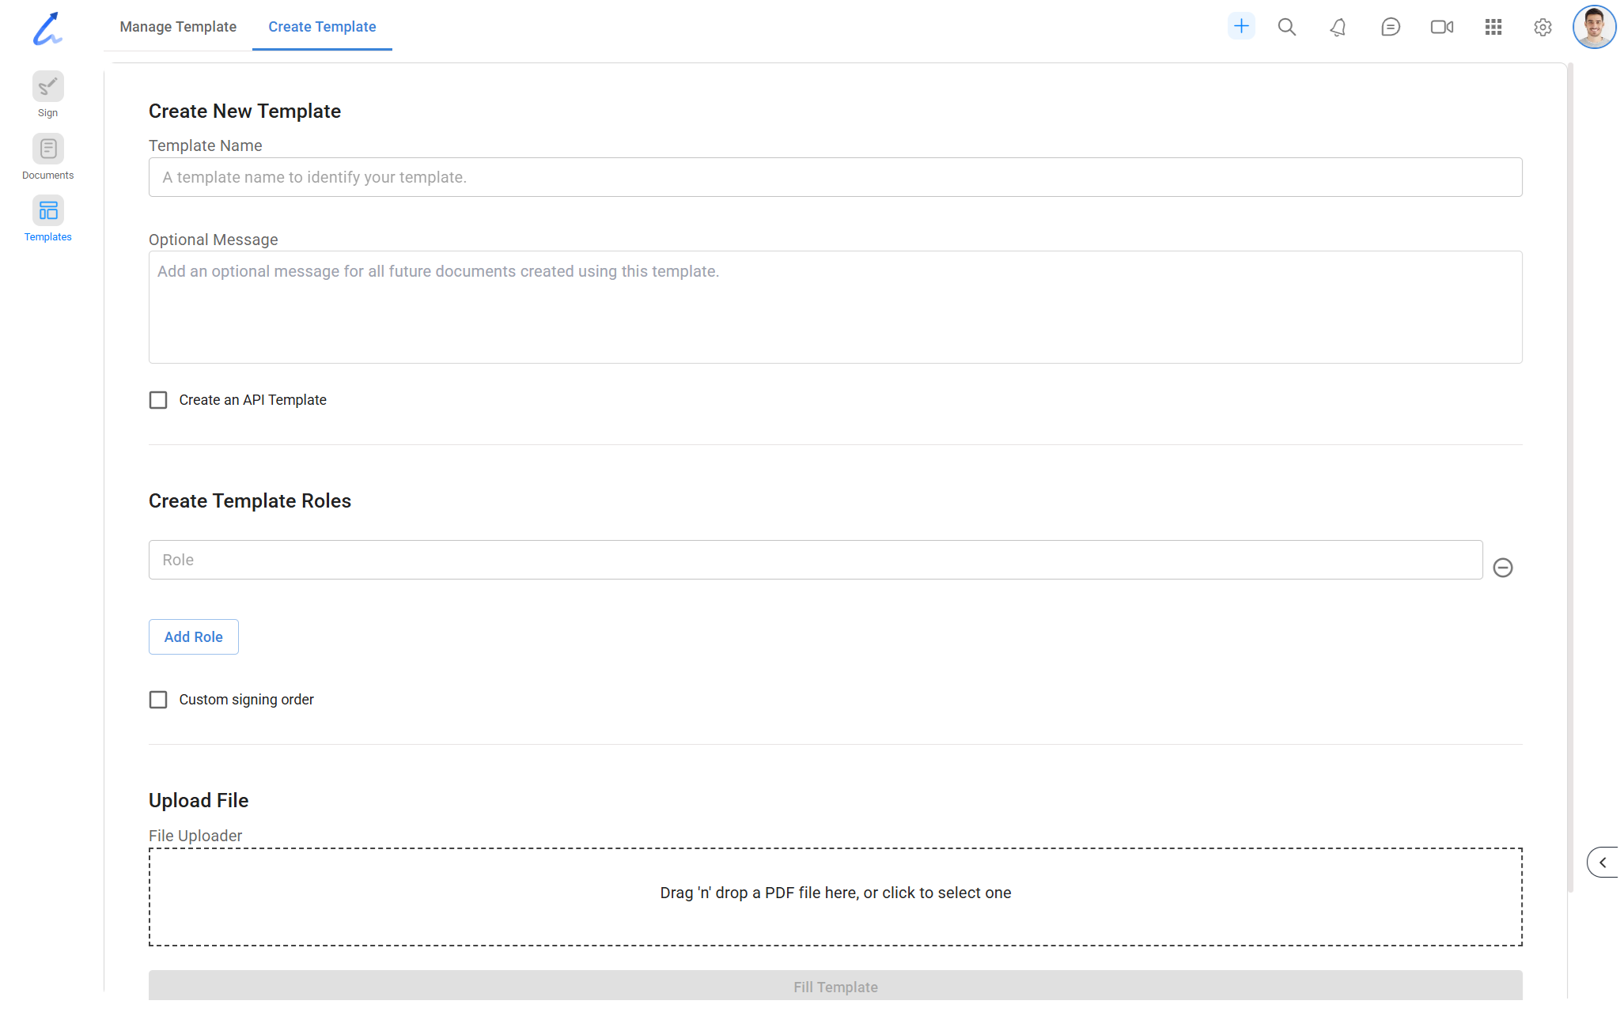
Task: Switch to Manage Template tab
Action: tap(178, 27)
